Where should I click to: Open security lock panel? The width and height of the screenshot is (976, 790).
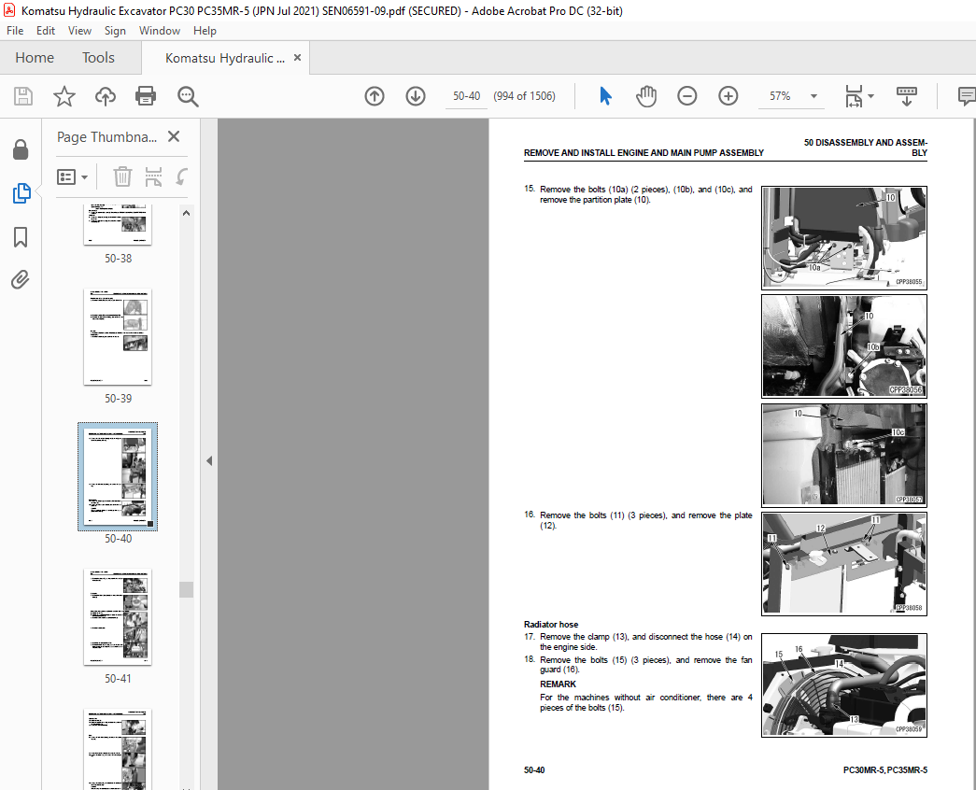(21, 149)
